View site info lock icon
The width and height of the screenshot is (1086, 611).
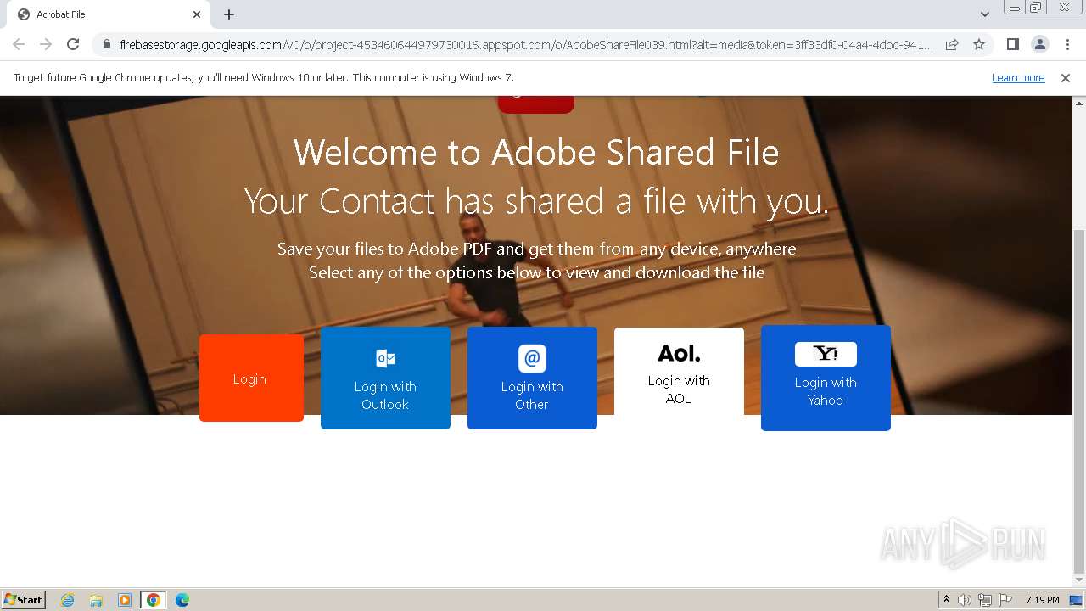point(106,44)
